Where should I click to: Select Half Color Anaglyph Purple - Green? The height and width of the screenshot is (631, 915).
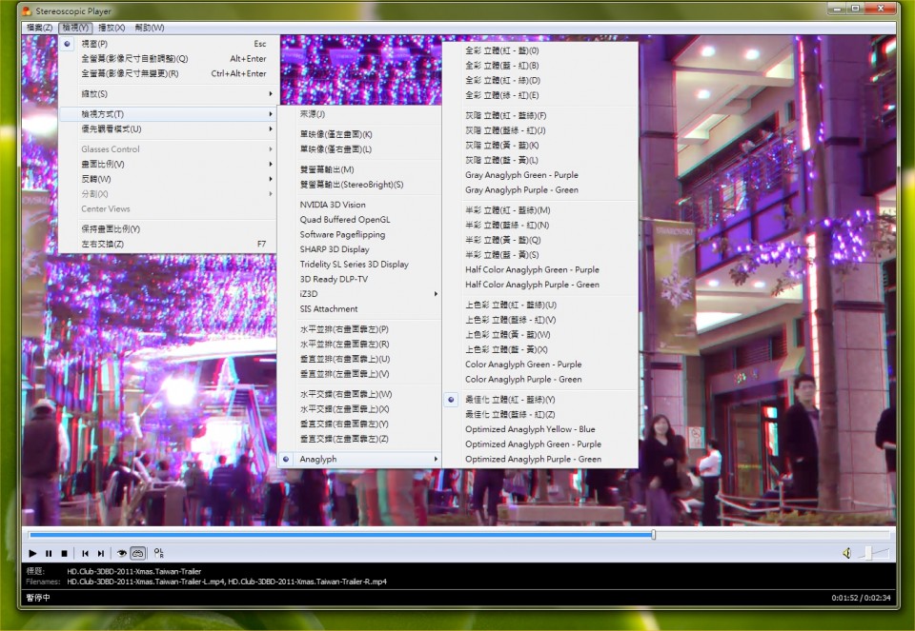click(539, 285)
